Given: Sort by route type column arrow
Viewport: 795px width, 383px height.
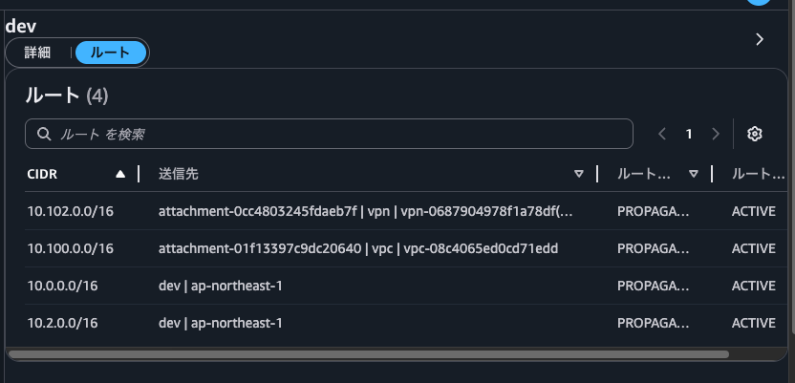Looking at the screenshot, I should click(x=694, y=174).
